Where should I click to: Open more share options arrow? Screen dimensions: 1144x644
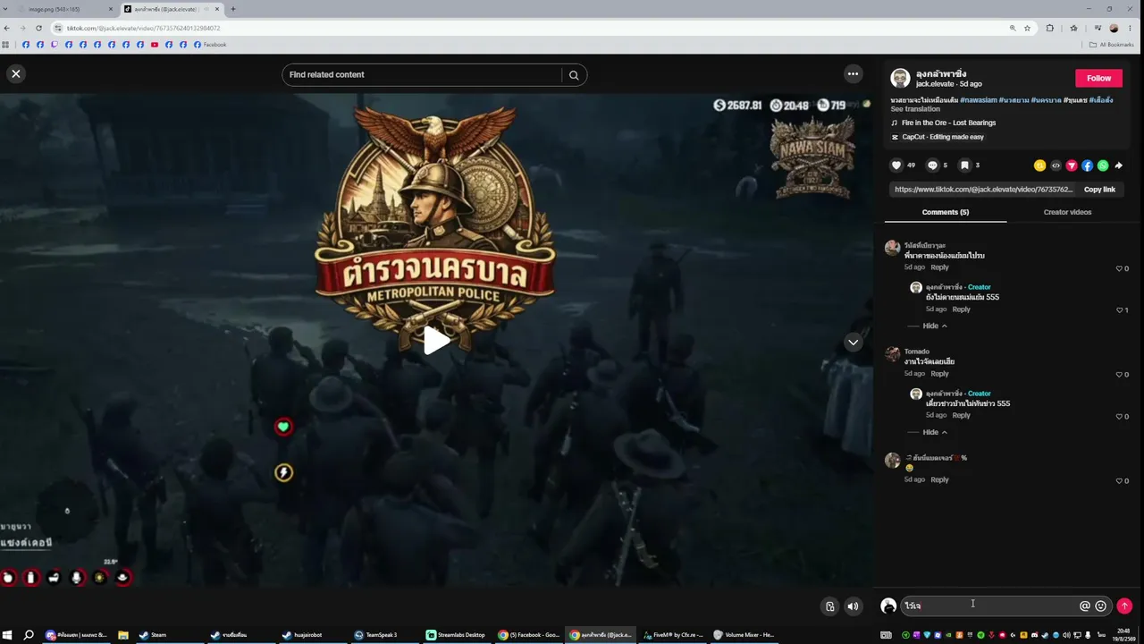1118,165
